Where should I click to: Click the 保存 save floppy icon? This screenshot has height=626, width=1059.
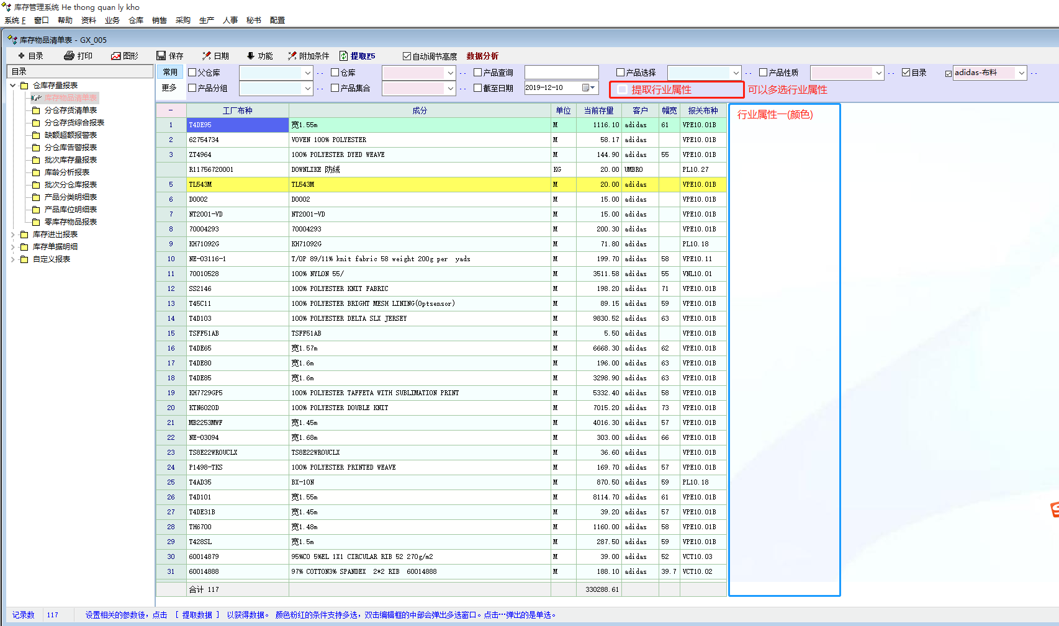(x=161, y=56)
